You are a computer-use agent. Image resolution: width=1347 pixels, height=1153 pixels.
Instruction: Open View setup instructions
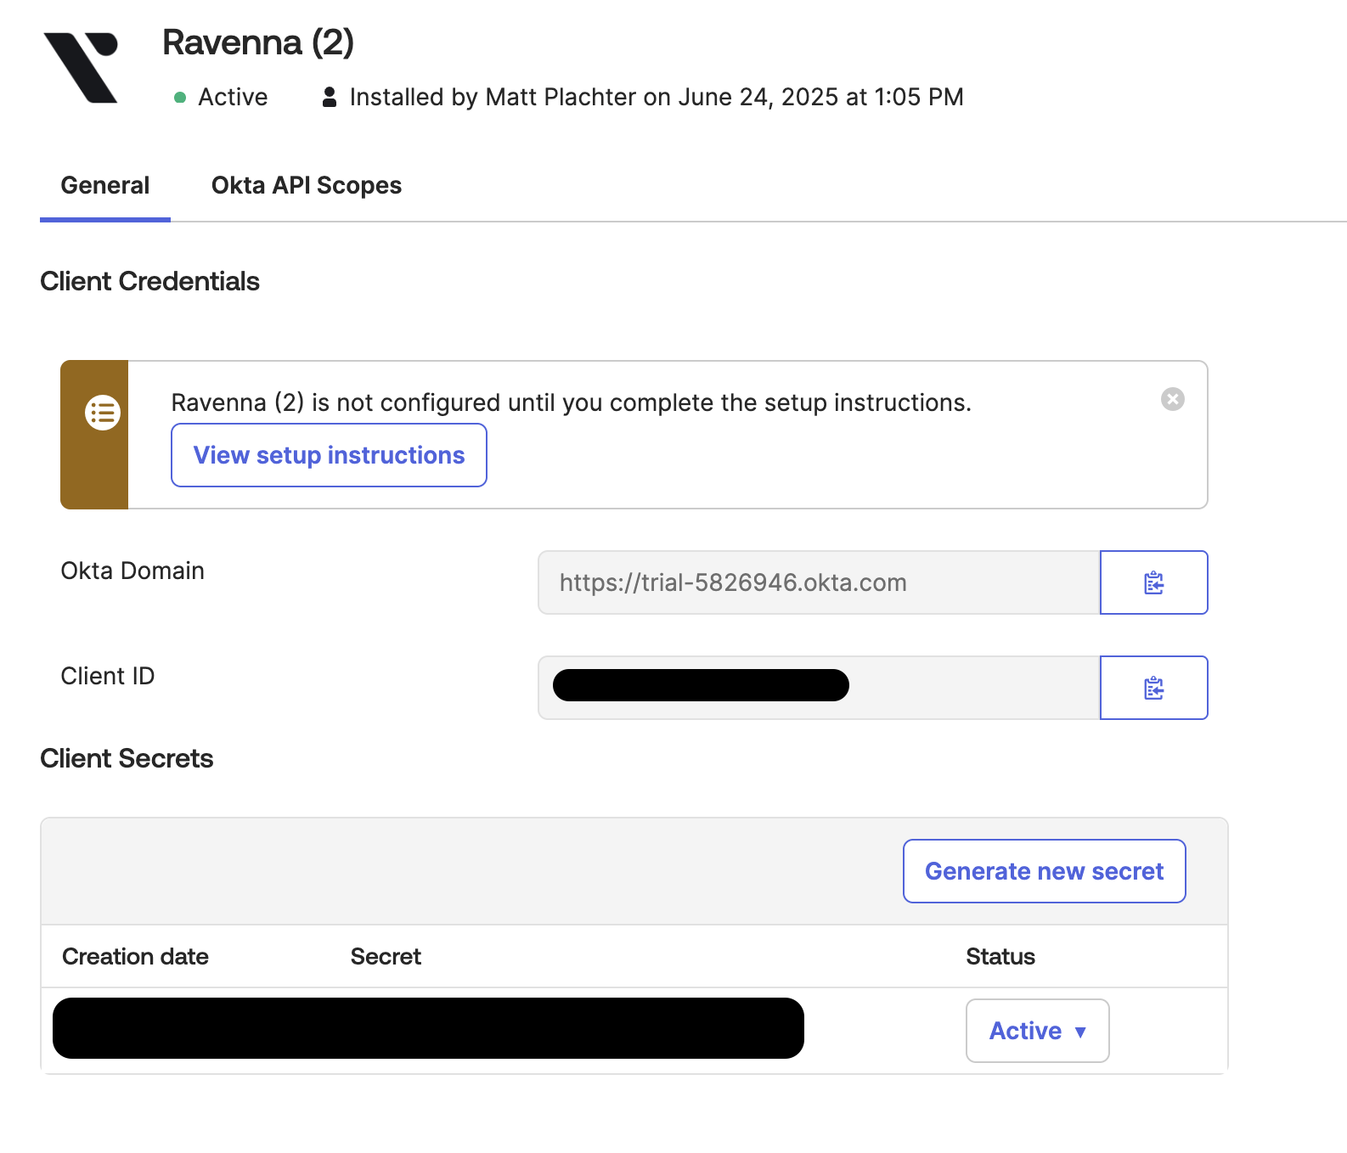[329, 455]
